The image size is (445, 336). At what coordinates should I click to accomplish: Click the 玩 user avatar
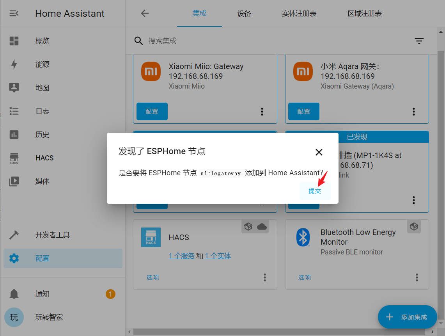[14, 317]
